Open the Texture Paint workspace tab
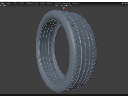Image resolution: width=128 pixels, height=96 pixels. click(29, 4)
